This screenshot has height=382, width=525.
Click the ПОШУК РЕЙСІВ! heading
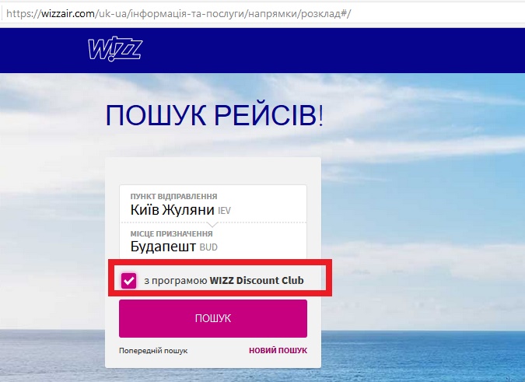tap(213, 116)
